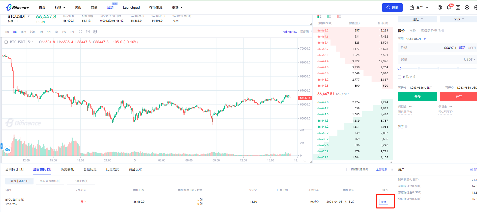Click the chart indicators icon
The image size is (477, 212).
tap(88, 32)
